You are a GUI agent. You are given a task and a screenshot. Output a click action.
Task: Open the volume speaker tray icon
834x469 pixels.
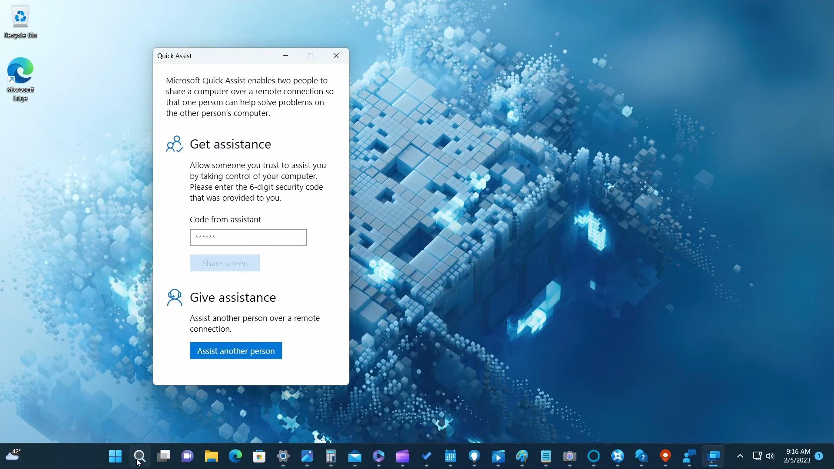[770, 456]
